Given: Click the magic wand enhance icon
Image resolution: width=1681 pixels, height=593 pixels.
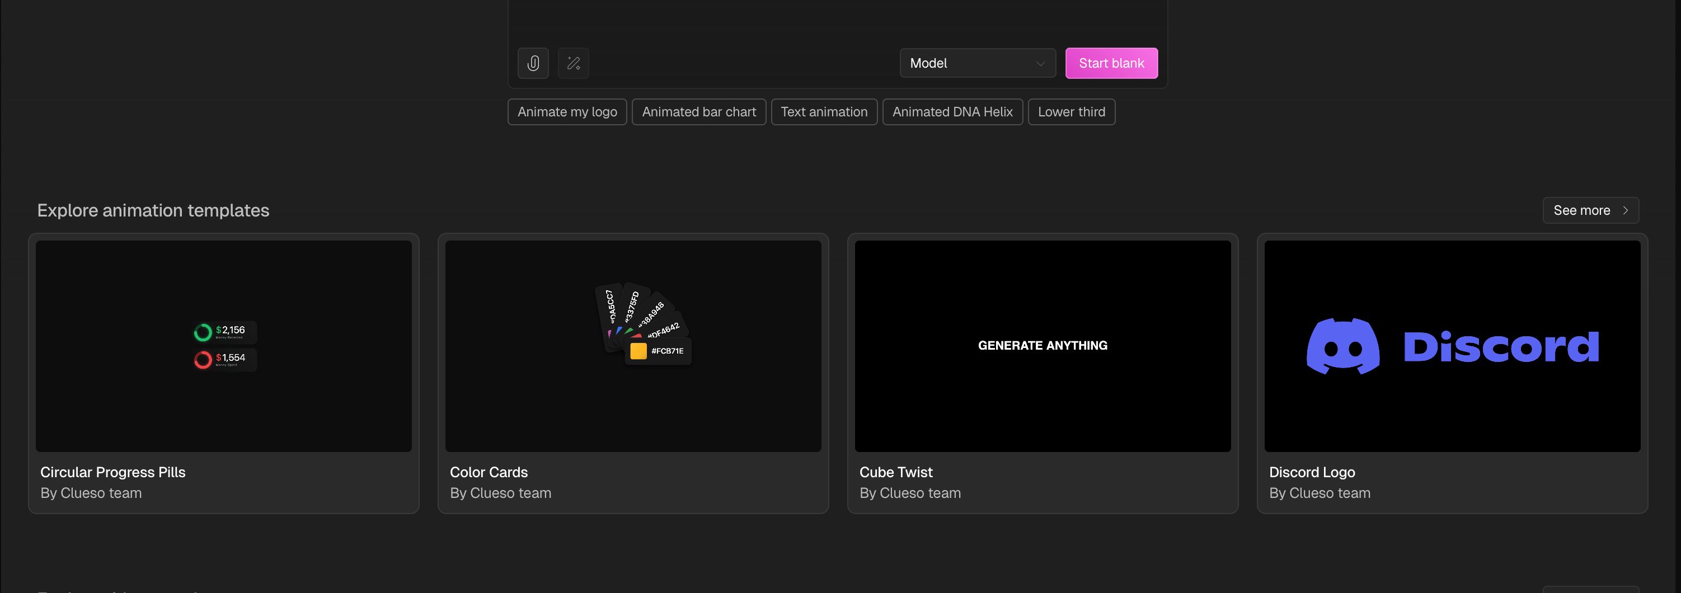Looking at the screenshot, I should 574,63.
